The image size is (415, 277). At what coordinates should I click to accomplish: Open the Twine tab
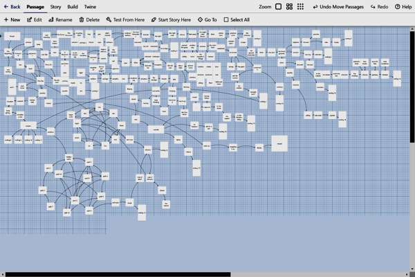click(x=91, y=6)
